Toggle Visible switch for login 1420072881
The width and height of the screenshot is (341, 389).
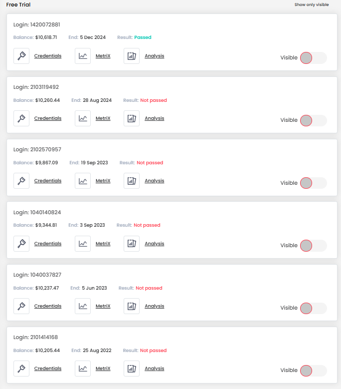313,58
